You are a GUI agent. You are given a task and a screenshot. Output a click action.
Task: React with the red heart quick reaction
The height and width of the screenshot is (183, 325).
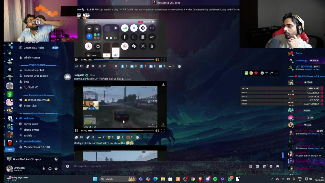click(x=256, y=73)
